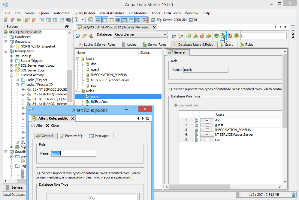299x200 pixels.
Task: Expand the Databases tree node
Action: (x=6, y=37)
